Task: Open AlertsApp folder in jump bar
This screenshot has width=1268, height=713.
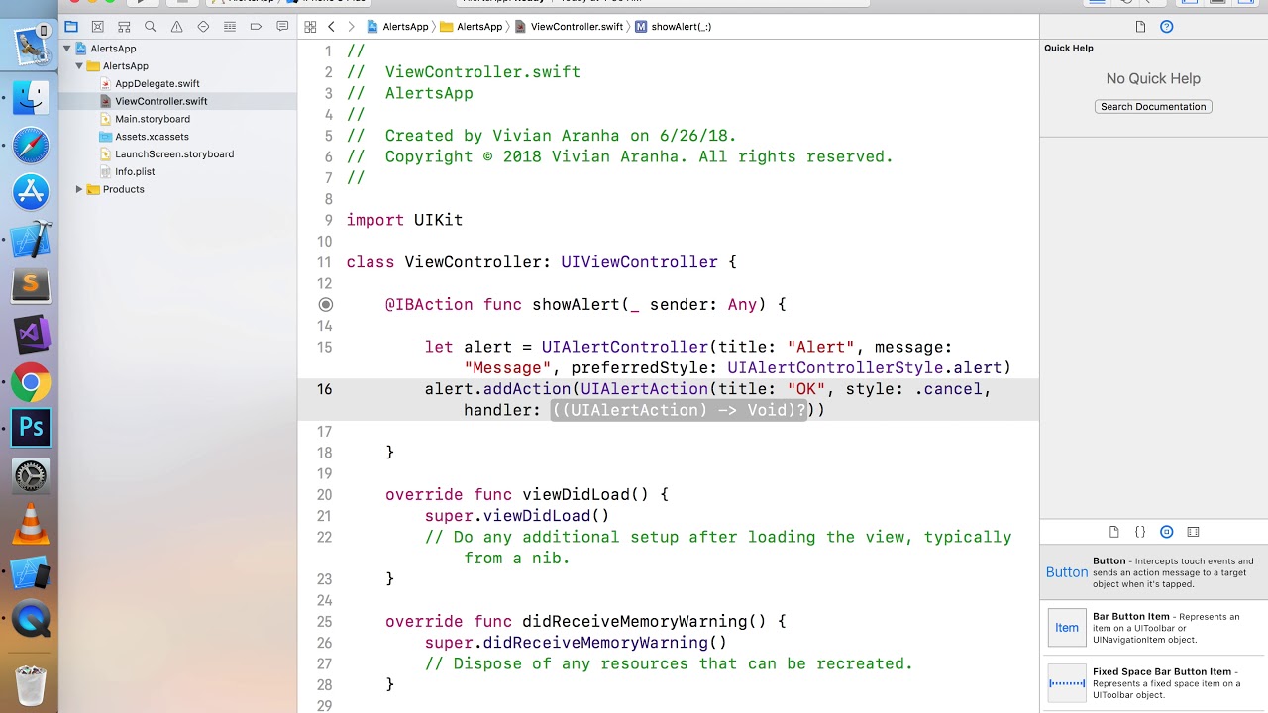Action: tap(471, 27)
